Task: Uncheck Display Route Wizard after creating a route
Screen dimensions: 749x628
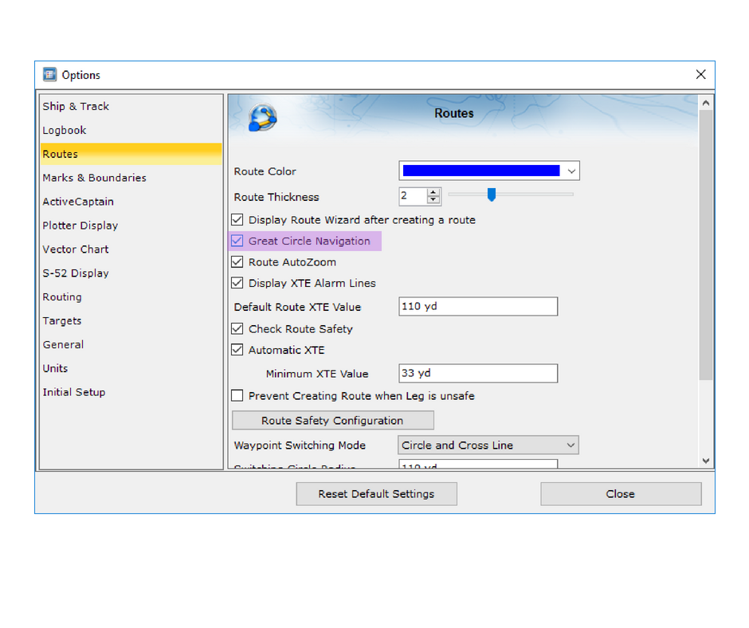Action: (x=237, y=219)
